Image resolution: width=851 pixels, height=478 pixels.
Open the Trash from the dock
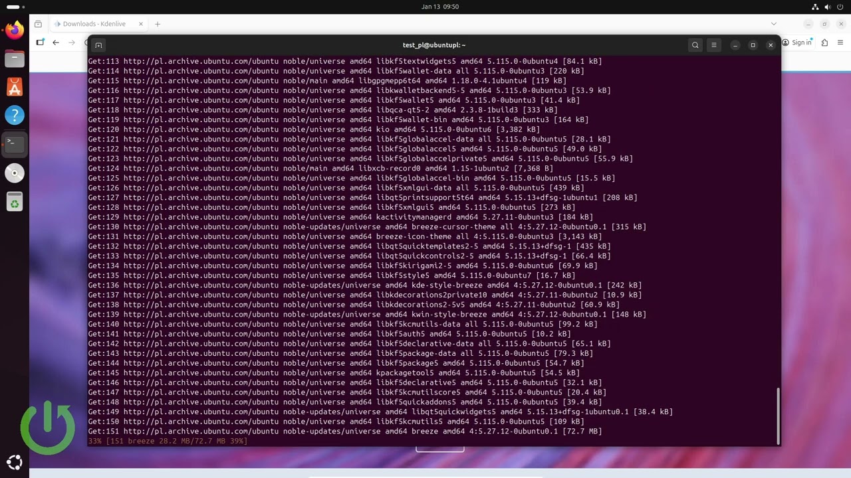point(14,202)
